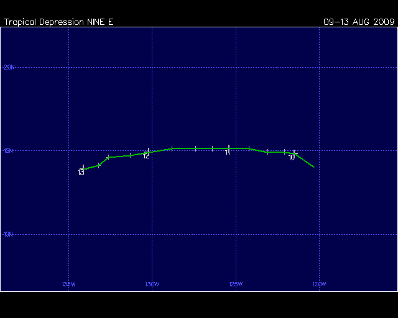This screenshot has height=318, width=398.
Task: Click the eastern start of the green track
Action: point(314,167)
